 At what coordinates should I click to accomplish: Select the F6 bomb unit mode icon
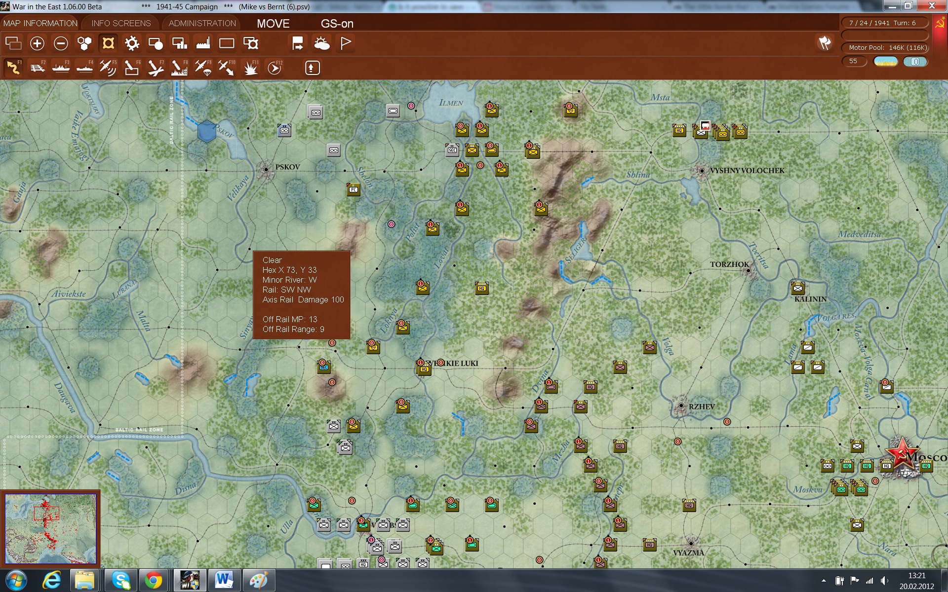(132, 68)
